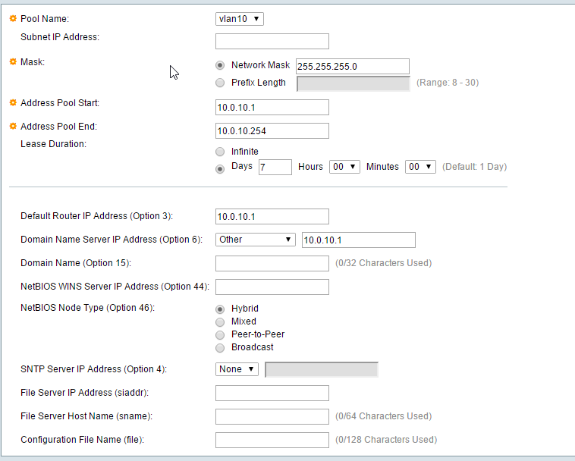The height and width of the screenshot is (461, 575).
Task: Select the Days lease duration radio button
Action: [220, 169]
